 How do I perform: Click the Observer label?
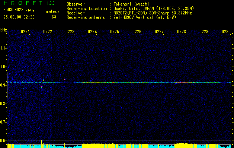pos(76,4)
